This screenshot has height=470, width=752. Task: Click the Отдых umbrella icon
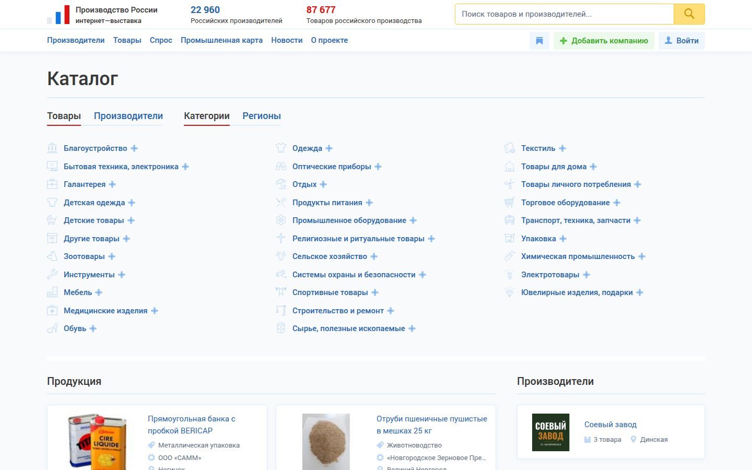click(x=281, y=184)
